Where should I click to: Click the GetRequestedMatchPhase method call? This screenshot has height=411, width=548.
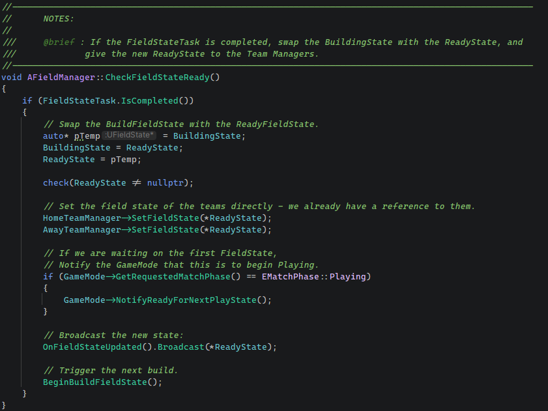(x=173, y=276)
